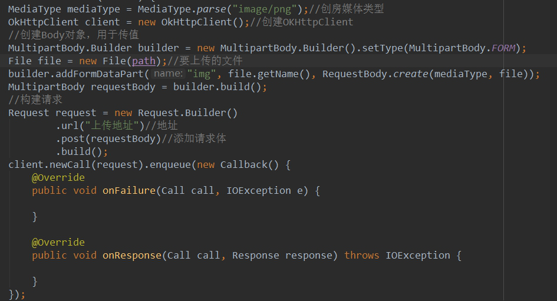
Task: Click the comment 要上传的文件
Action: point(205,61)
